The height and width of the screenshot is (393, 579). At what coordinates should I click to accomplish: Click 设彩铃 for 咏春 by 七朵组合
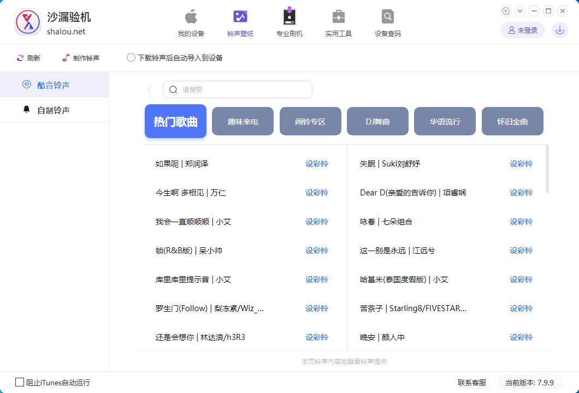(x=521, y=222)
